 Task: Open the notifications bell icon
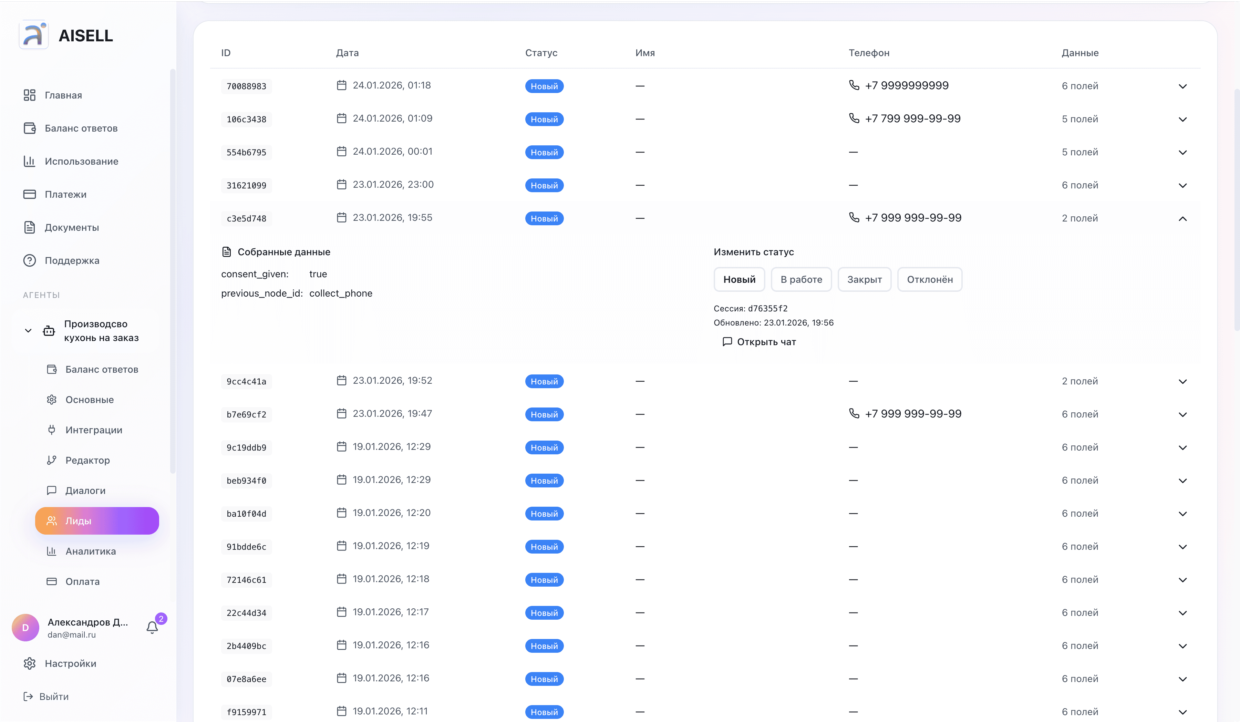pos(152,628)
